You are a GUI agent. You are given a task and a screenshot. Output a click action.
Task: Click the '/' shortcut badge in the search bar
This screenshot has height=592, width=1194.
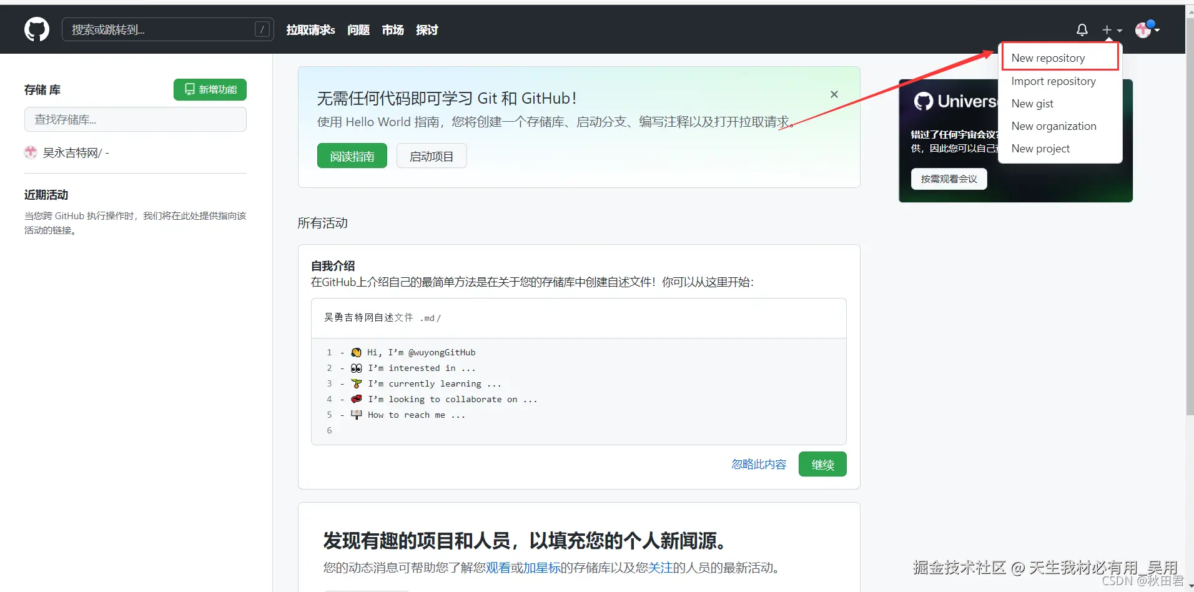click(262, 29)
